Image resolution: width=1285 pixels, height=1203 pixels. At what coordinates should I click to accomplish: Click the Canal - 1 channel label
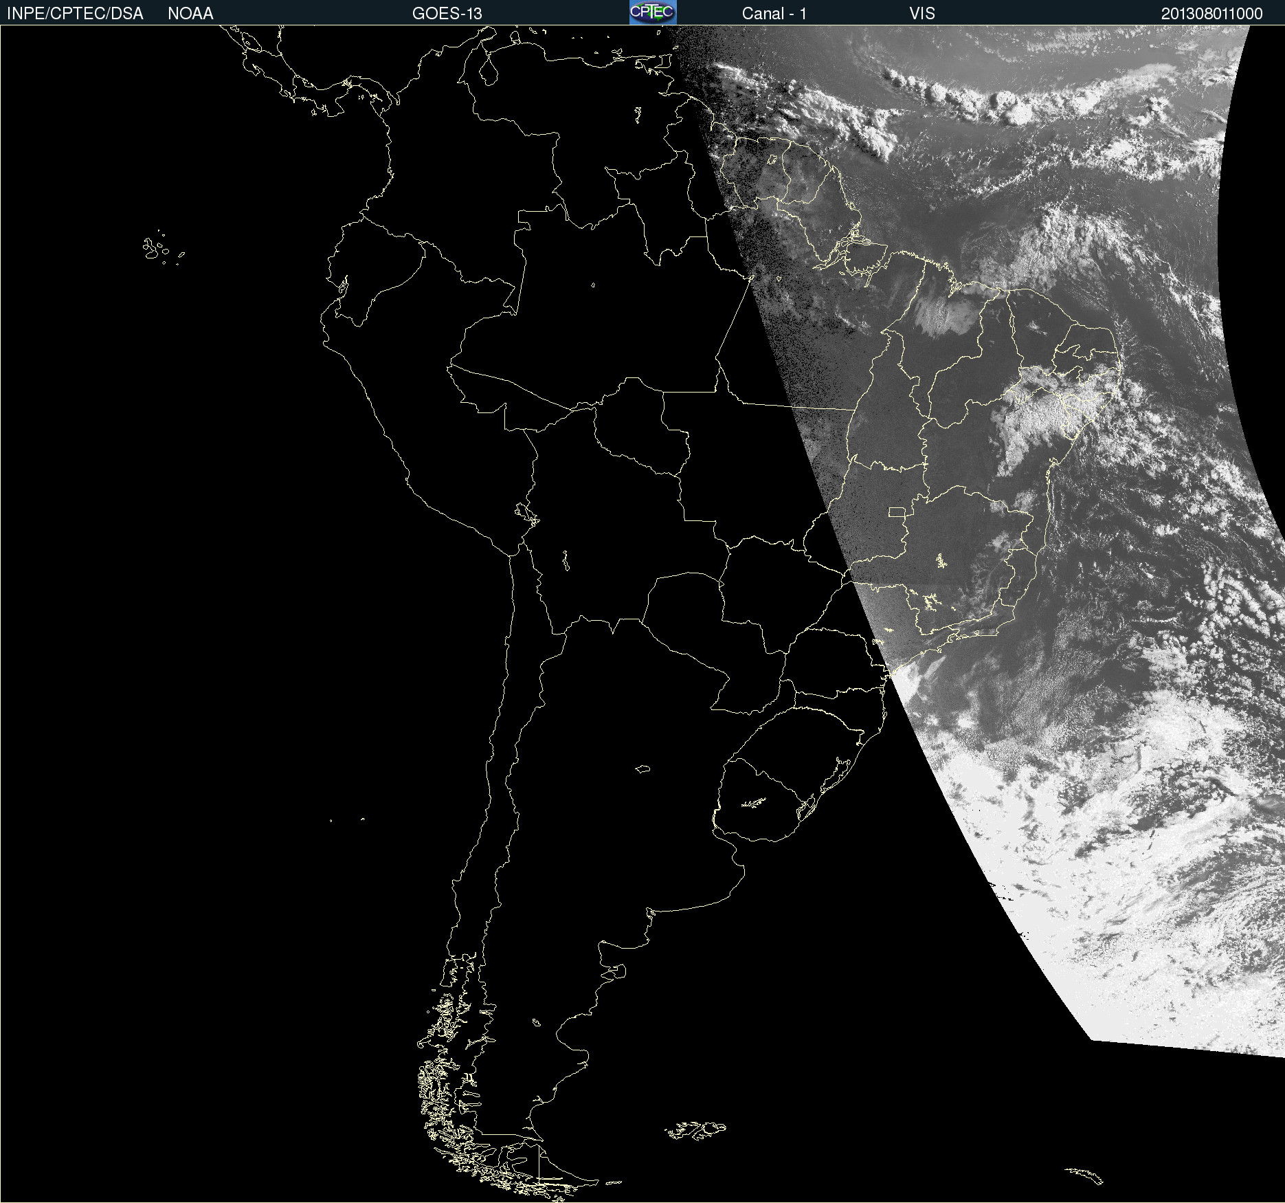[774, 14]
